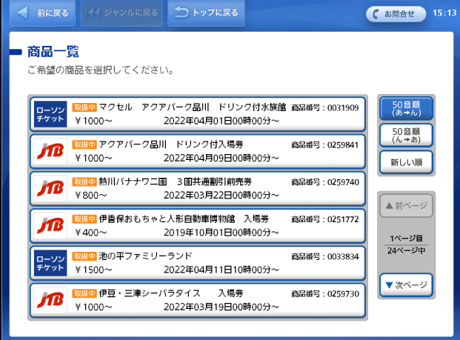Image resolution: width=460 pixels, height=340 pixels.
Task: Click the back arrow icon in 前に戻る
Action: click(22, 13)
